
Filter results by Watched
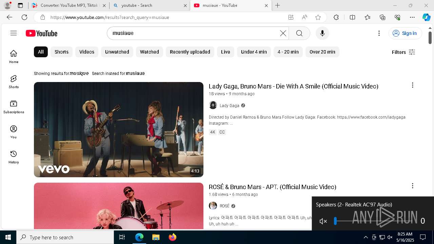[150, 52]
